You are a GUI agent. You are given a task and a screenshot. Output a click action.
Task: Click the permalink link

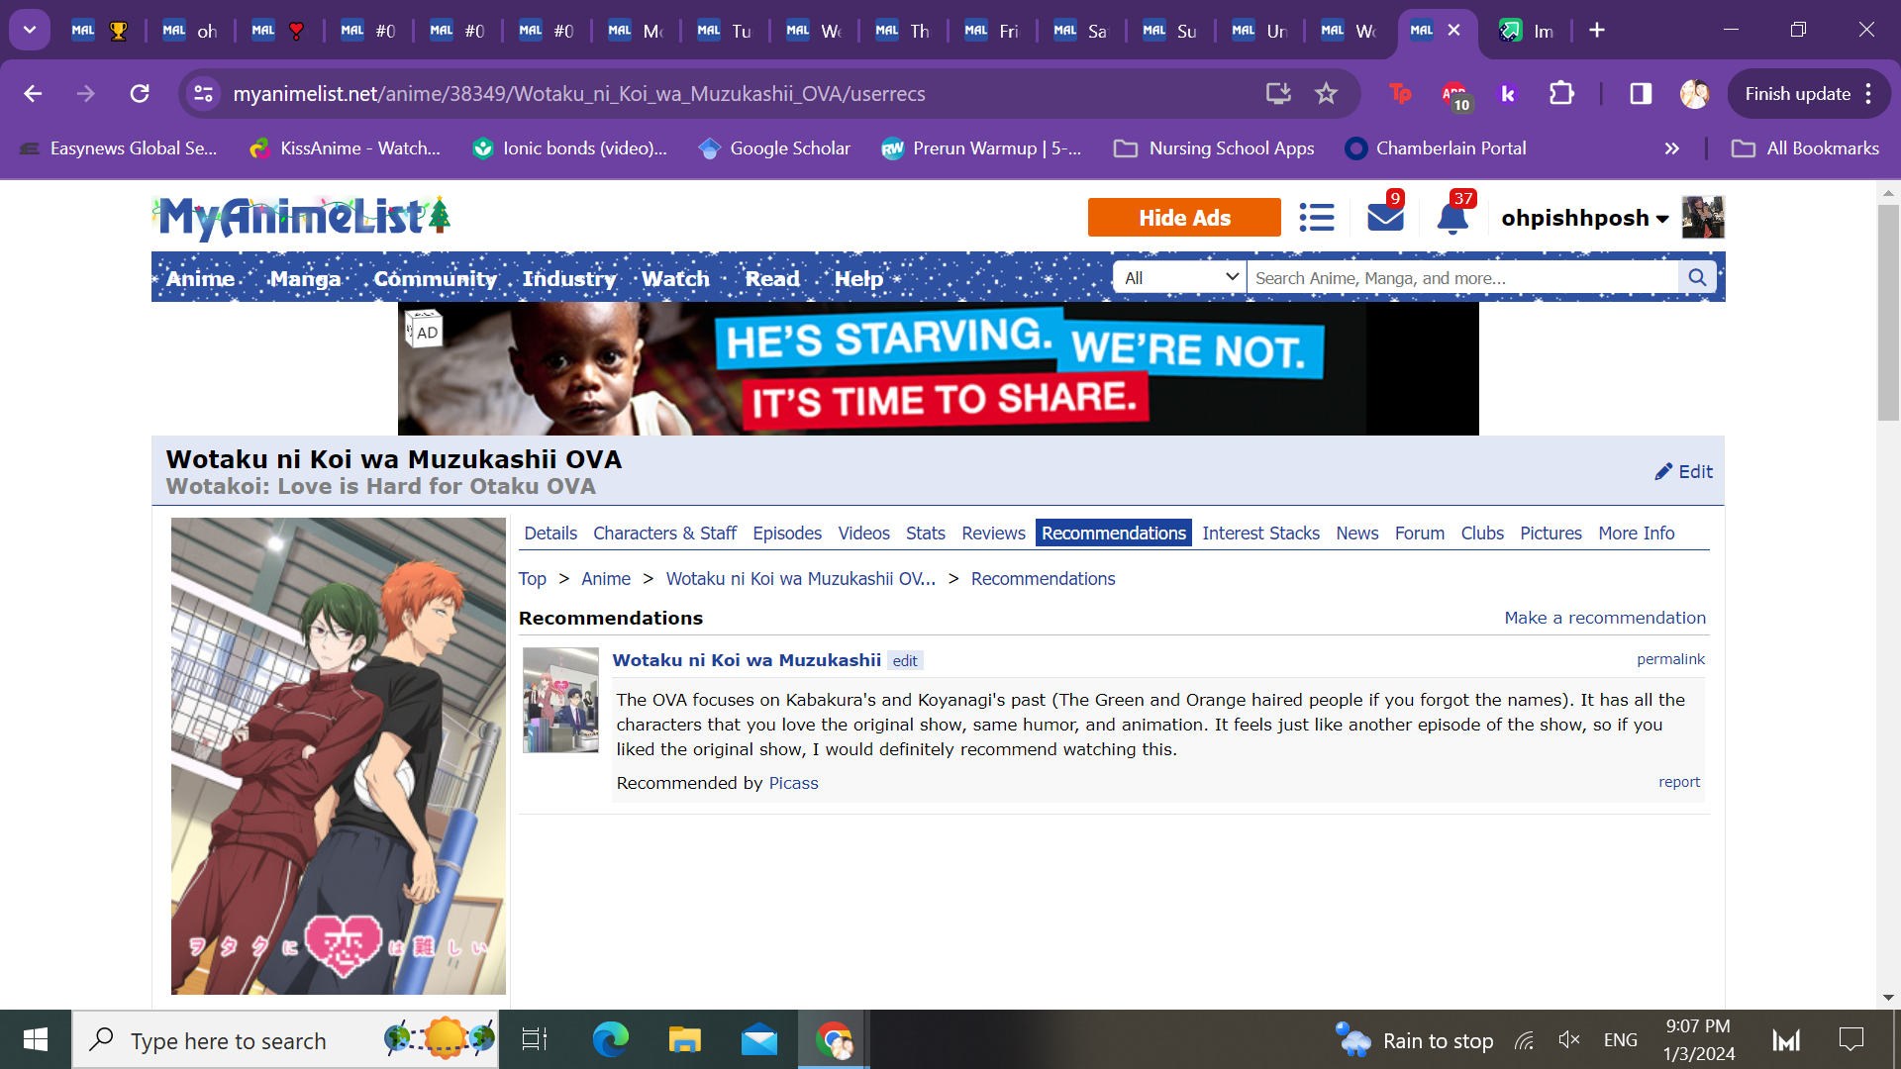1670,659
